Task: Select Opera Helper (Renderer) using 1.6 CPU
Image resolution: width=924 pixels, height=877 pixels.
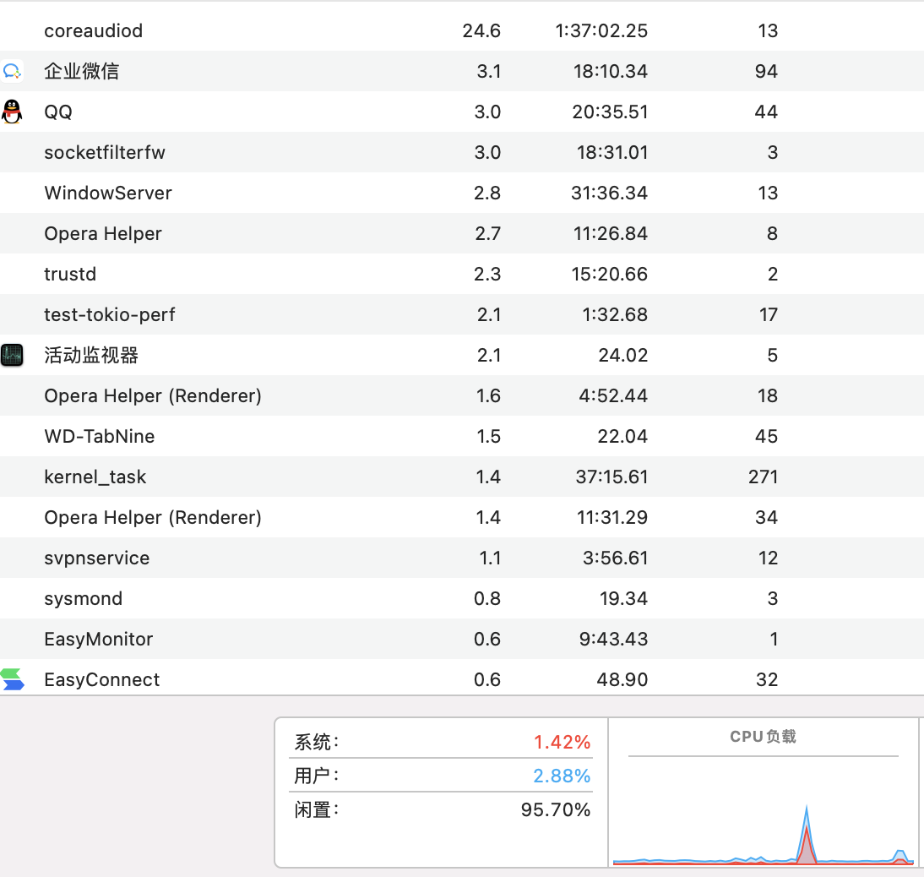Action: pyautogui.click(x=153, y=396)
